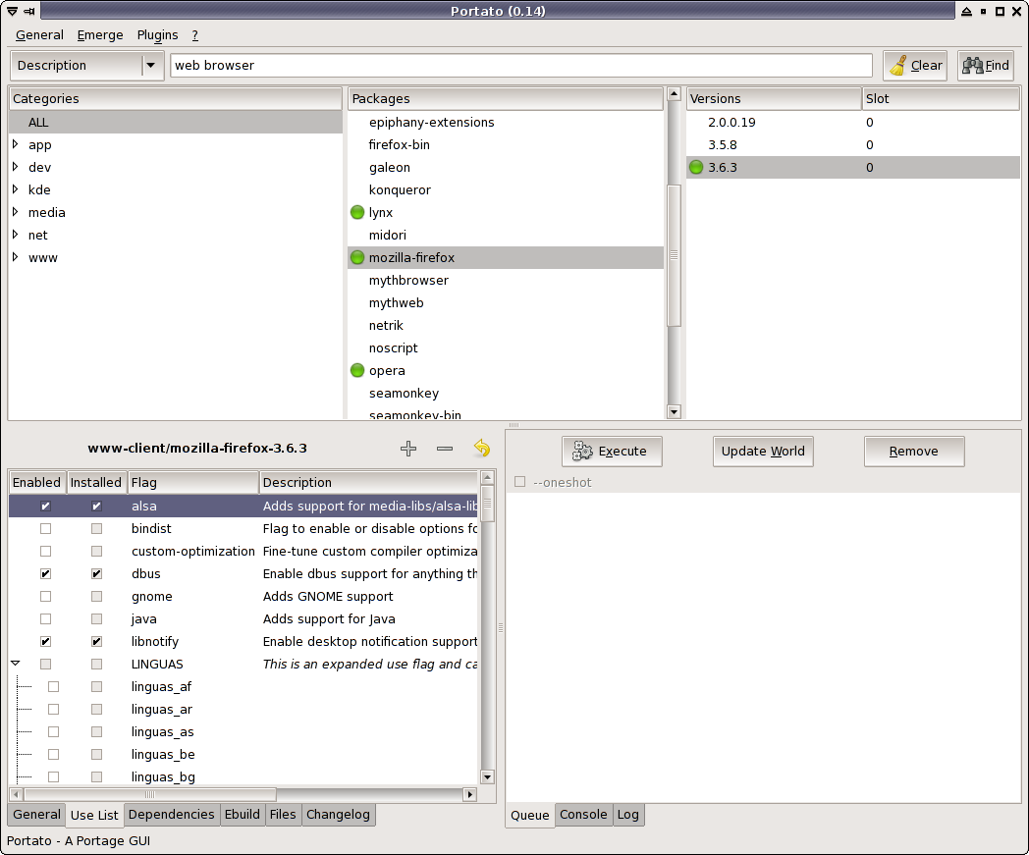The width and height of the screenshot is (1029, 855).
Task: Click the green dot beside mozilla-firefox
Action: [357, 258]
